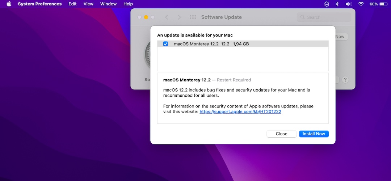Select the macOS Monterey 12.2 update row

[243, 44]
